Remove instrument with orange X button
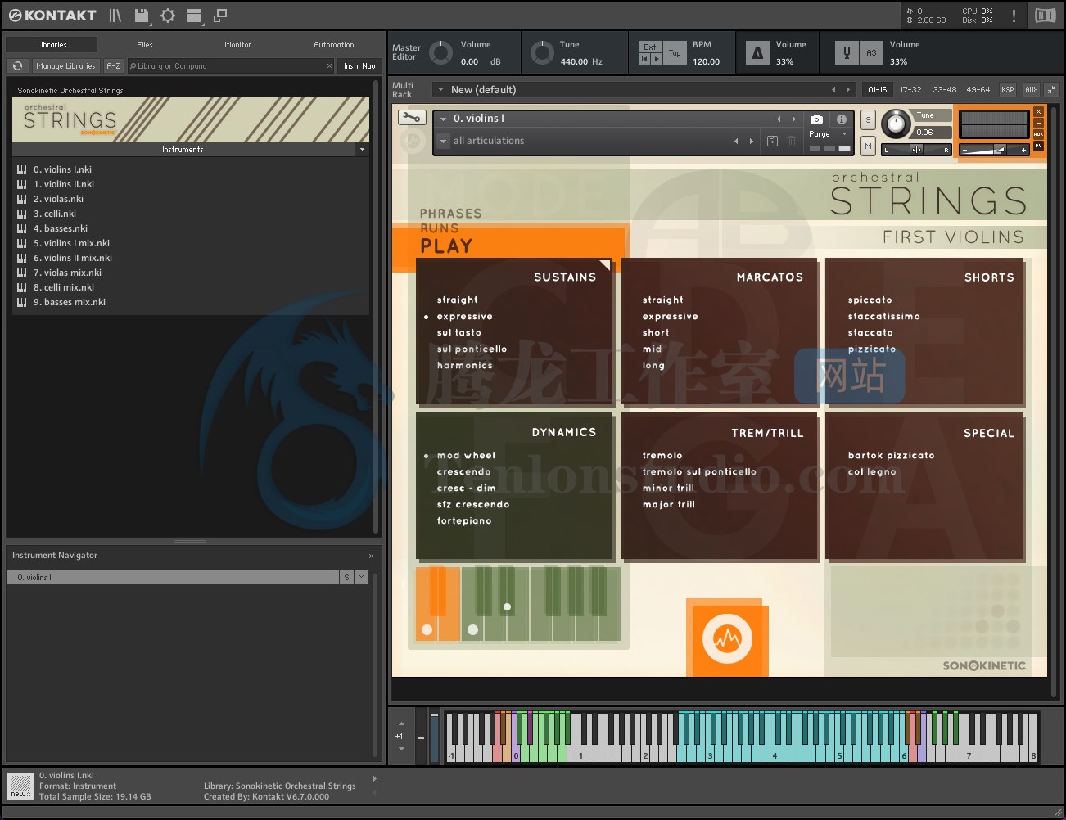The image size is (1066, 820). point(1038,112)
